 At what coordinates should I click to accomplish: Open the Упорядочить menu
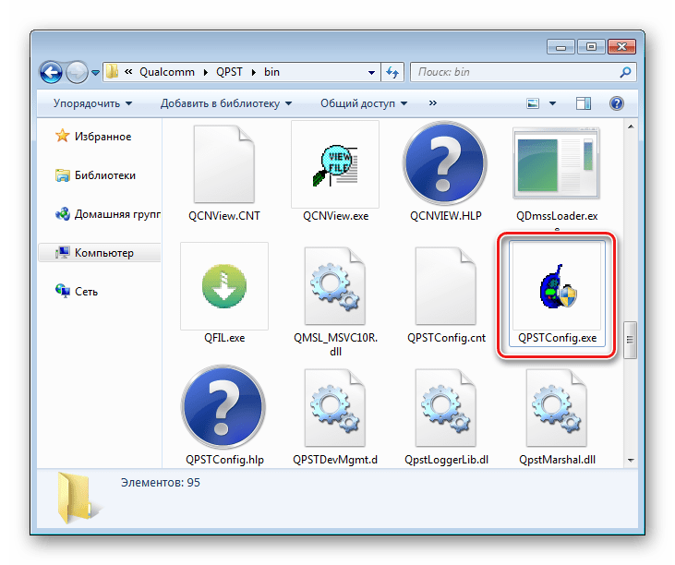pos(92,103)
